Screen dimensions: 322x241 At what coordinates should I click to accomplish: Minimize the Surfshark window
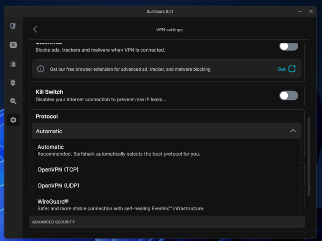pyautogui.click(x=300, y=12)
